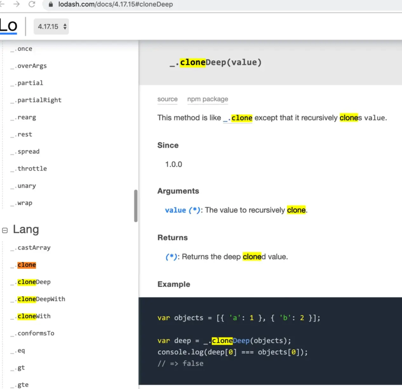Click the sidebar scrollbar thumb
Image resolution: width=402 pixels, height=389 pixels.
coord(136,206)
